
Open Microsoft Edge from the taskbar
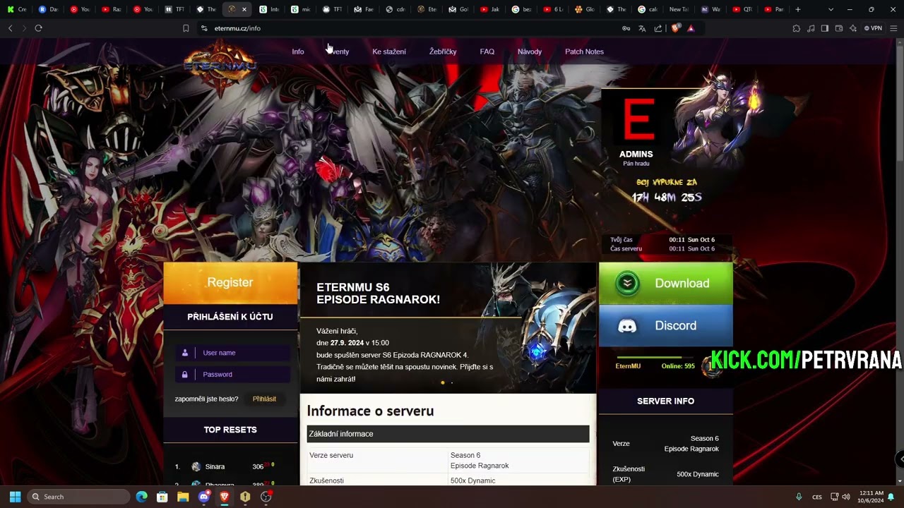coord(141,497)
